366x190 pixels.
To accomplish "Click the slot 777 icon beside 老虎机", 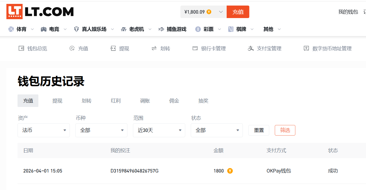I will (124, 29).
